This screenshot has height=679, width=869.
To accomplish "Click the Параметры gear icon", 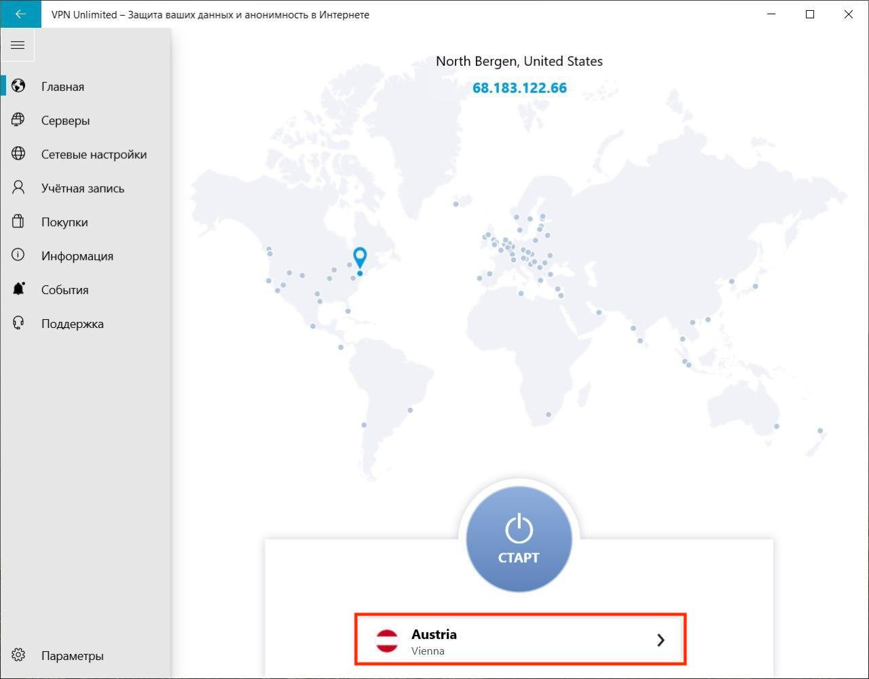I will 18,655.
